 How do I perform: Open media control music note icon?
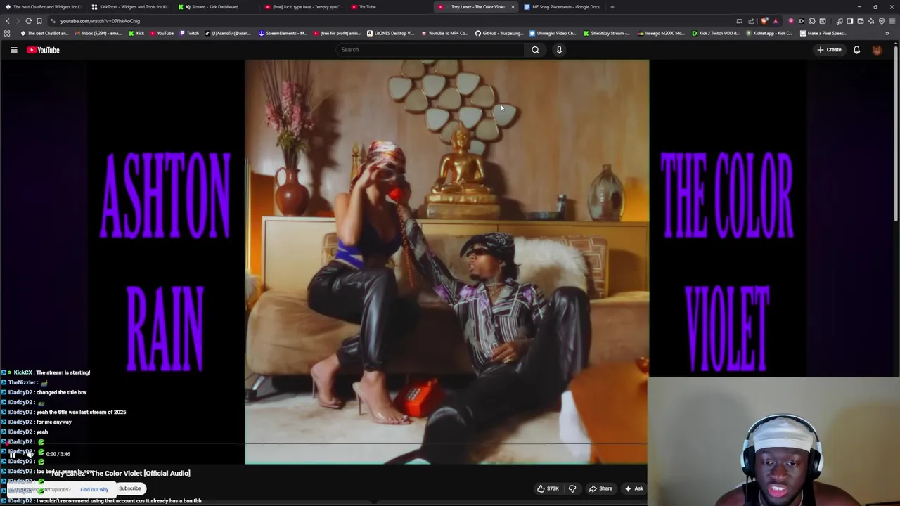pos(840,21)
